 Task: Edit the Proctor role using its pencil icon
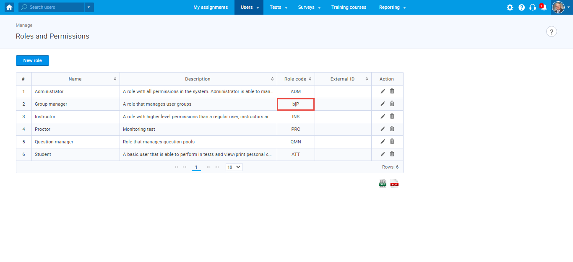tap(382, 129)
